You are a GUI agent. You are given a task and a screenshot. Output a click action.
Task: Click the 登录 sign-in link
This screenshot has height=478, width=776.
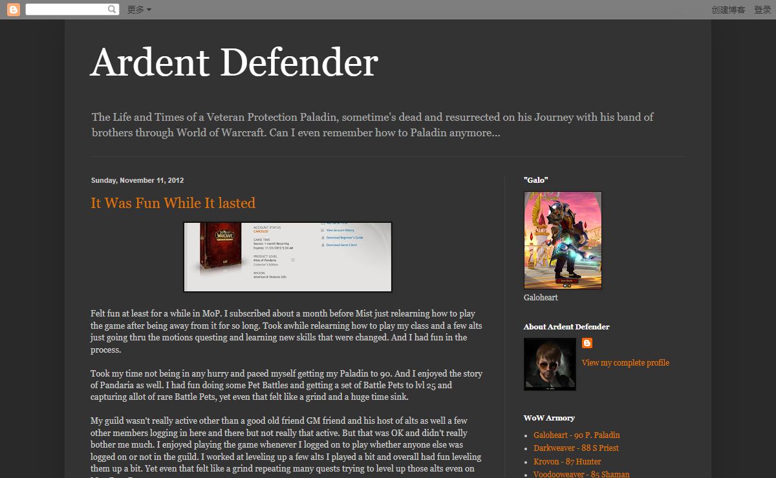tap(762, 10)
